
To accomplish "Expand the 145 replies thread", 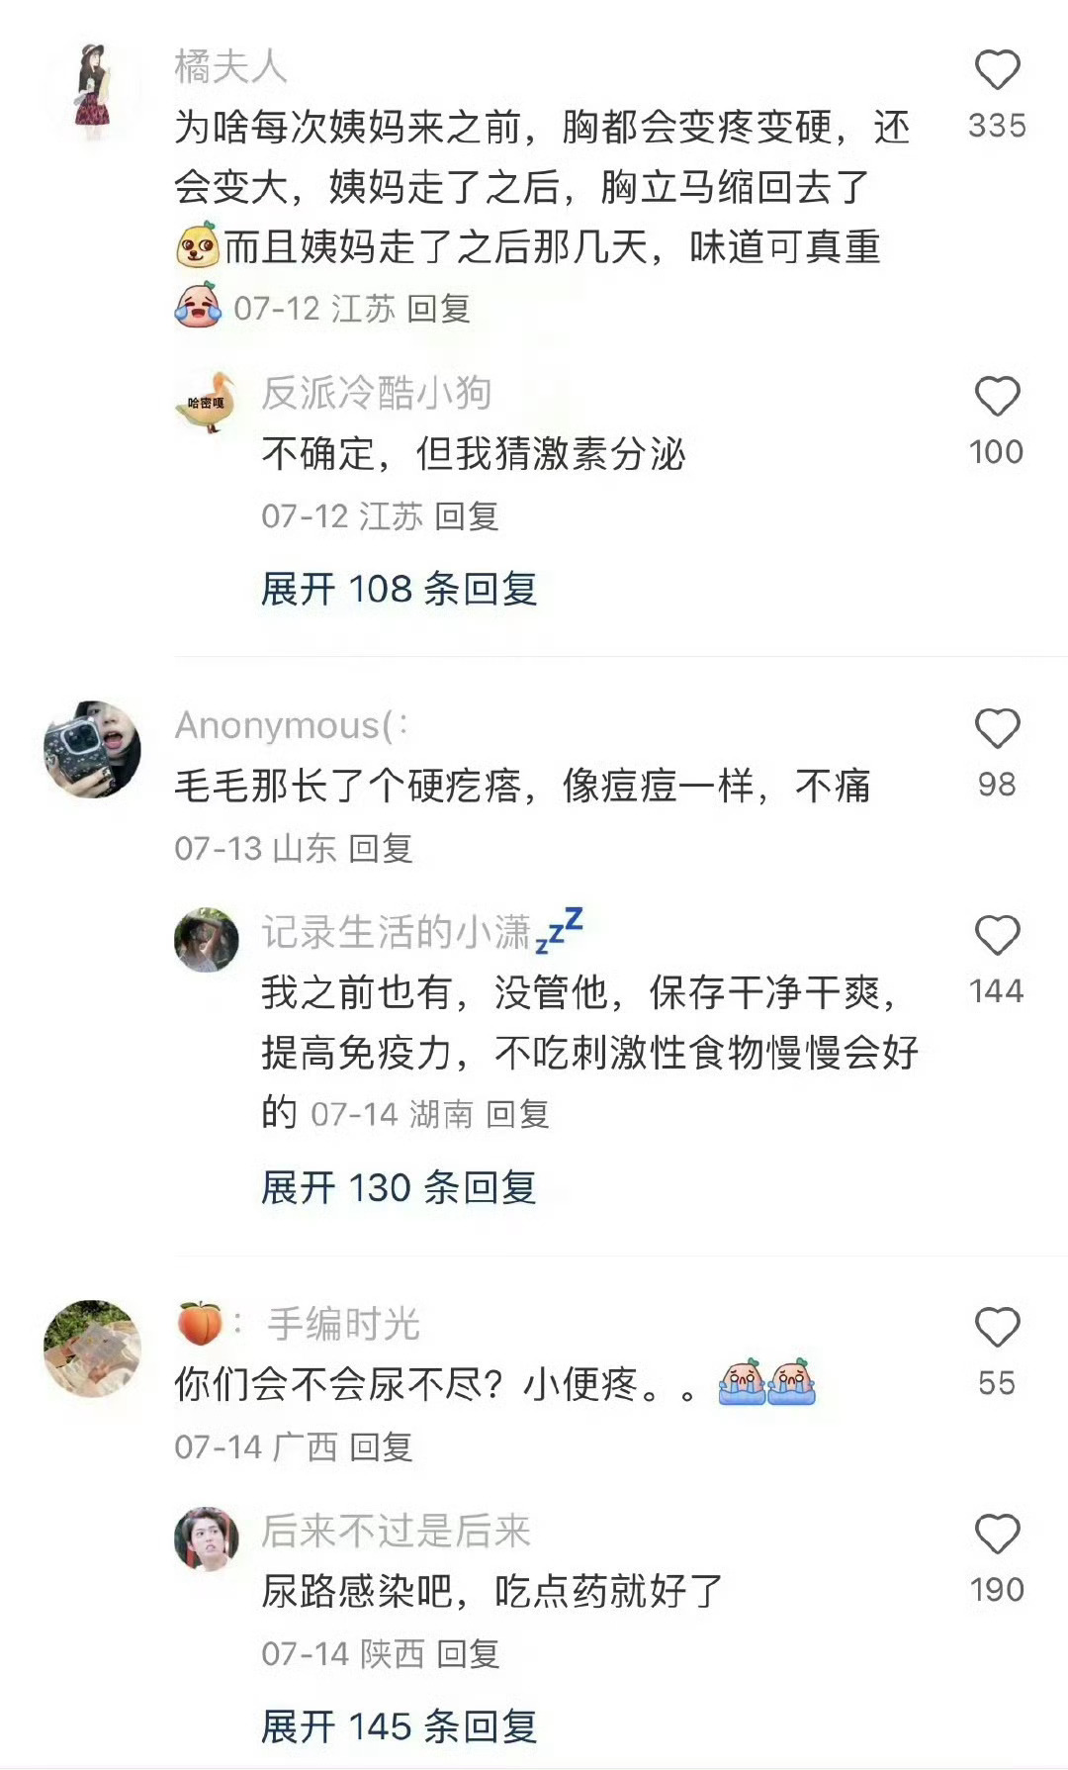I will [x=399, y=1726].
